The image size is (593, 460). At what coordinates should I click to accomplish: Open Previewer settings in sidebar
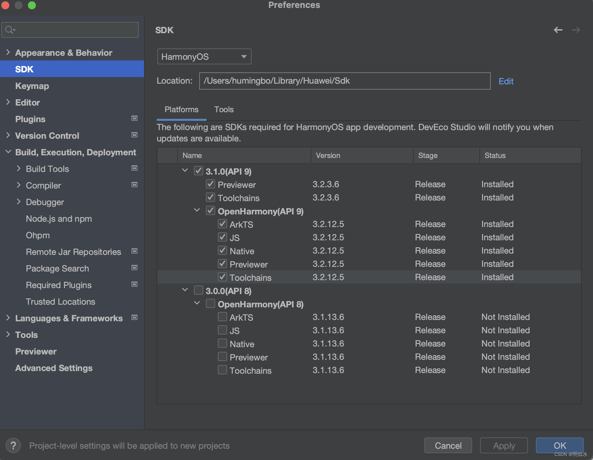(36, 351)
